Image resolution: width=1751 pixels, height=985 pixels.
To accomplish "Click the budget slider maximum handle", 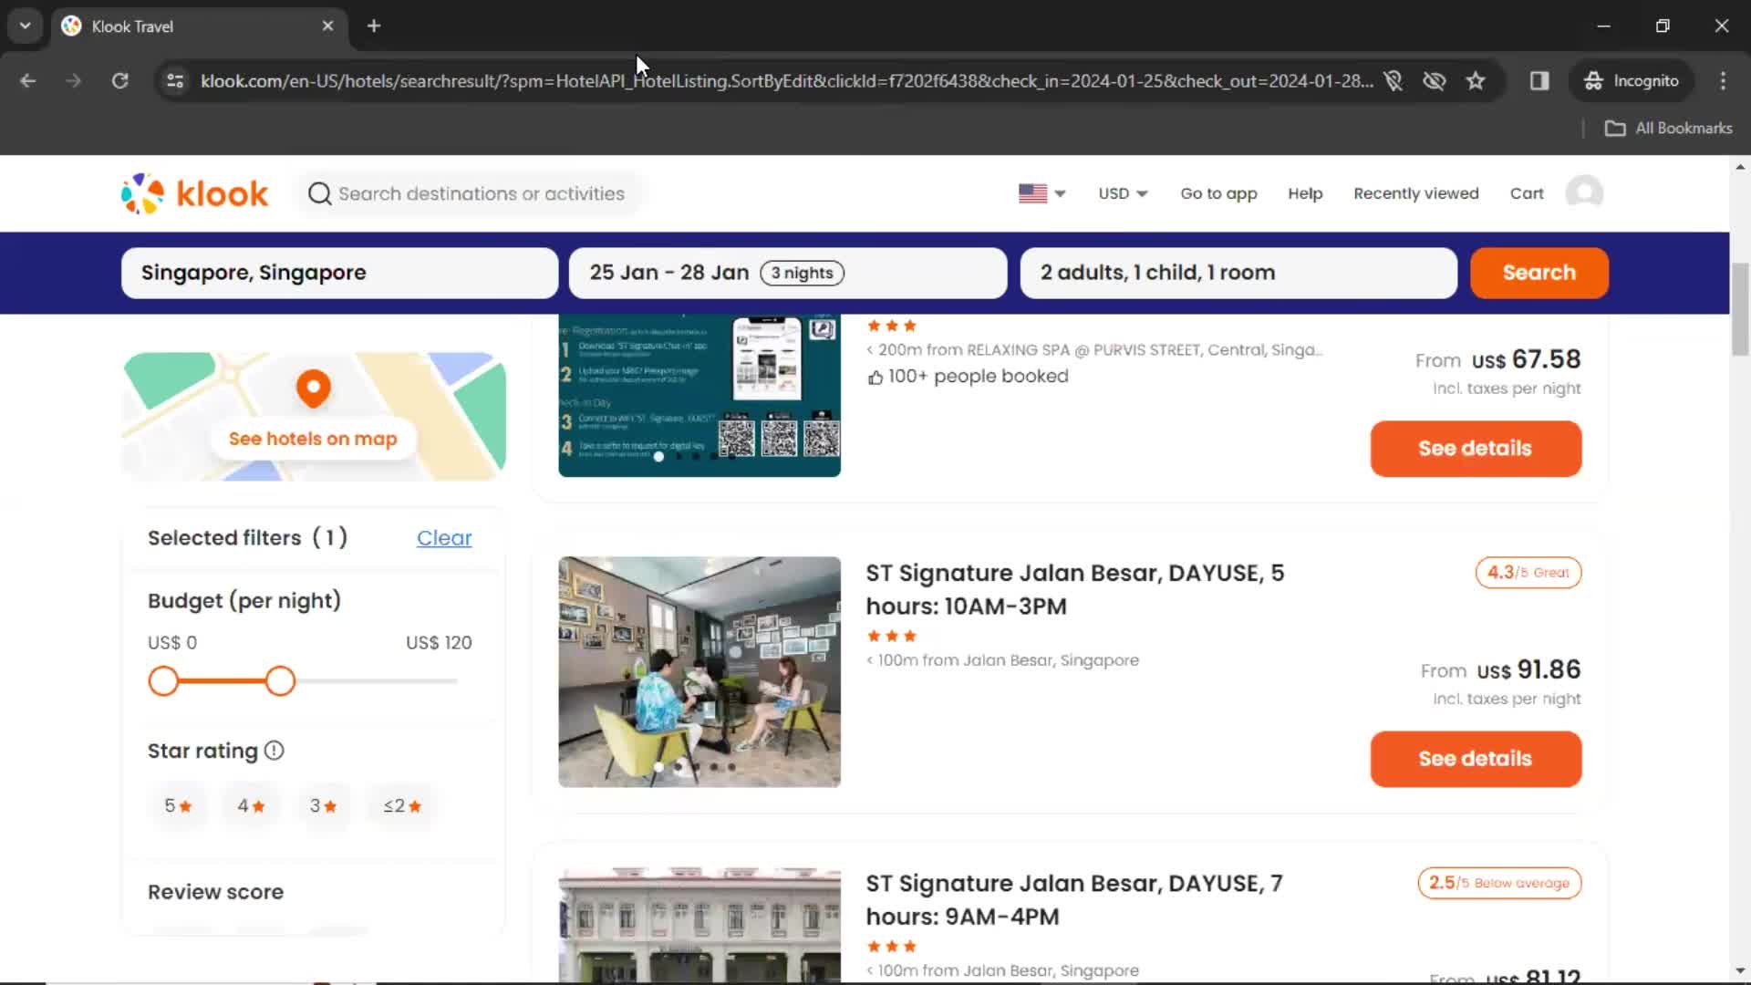I will [x=280, y=681].
